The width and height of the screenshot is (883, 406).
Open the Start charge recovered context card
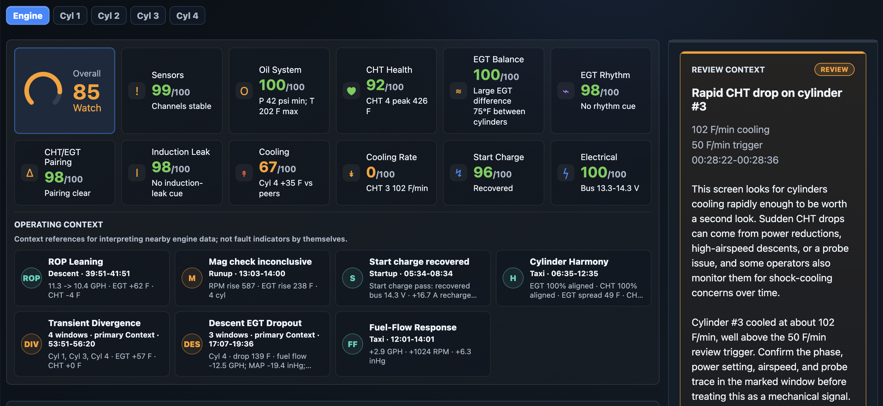(413, 278)
